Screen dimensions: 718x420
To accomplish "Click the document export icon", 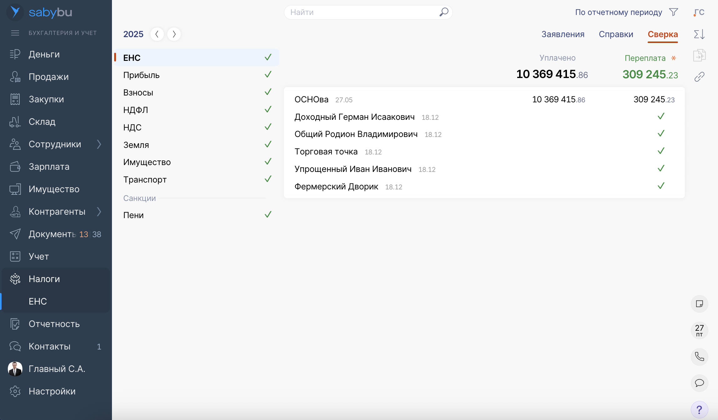I will [x=699, y=56].
